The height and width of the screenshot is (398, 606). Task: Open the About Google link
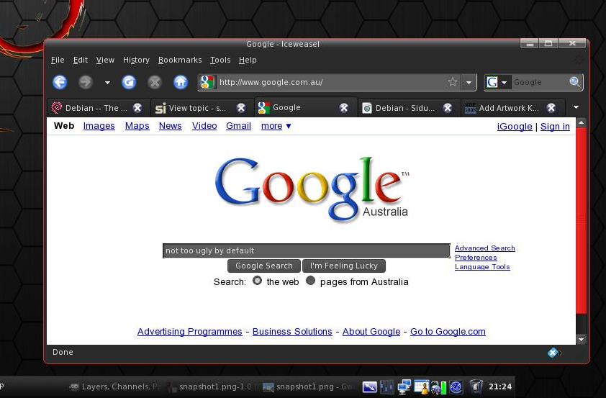[x=371, y=332]
